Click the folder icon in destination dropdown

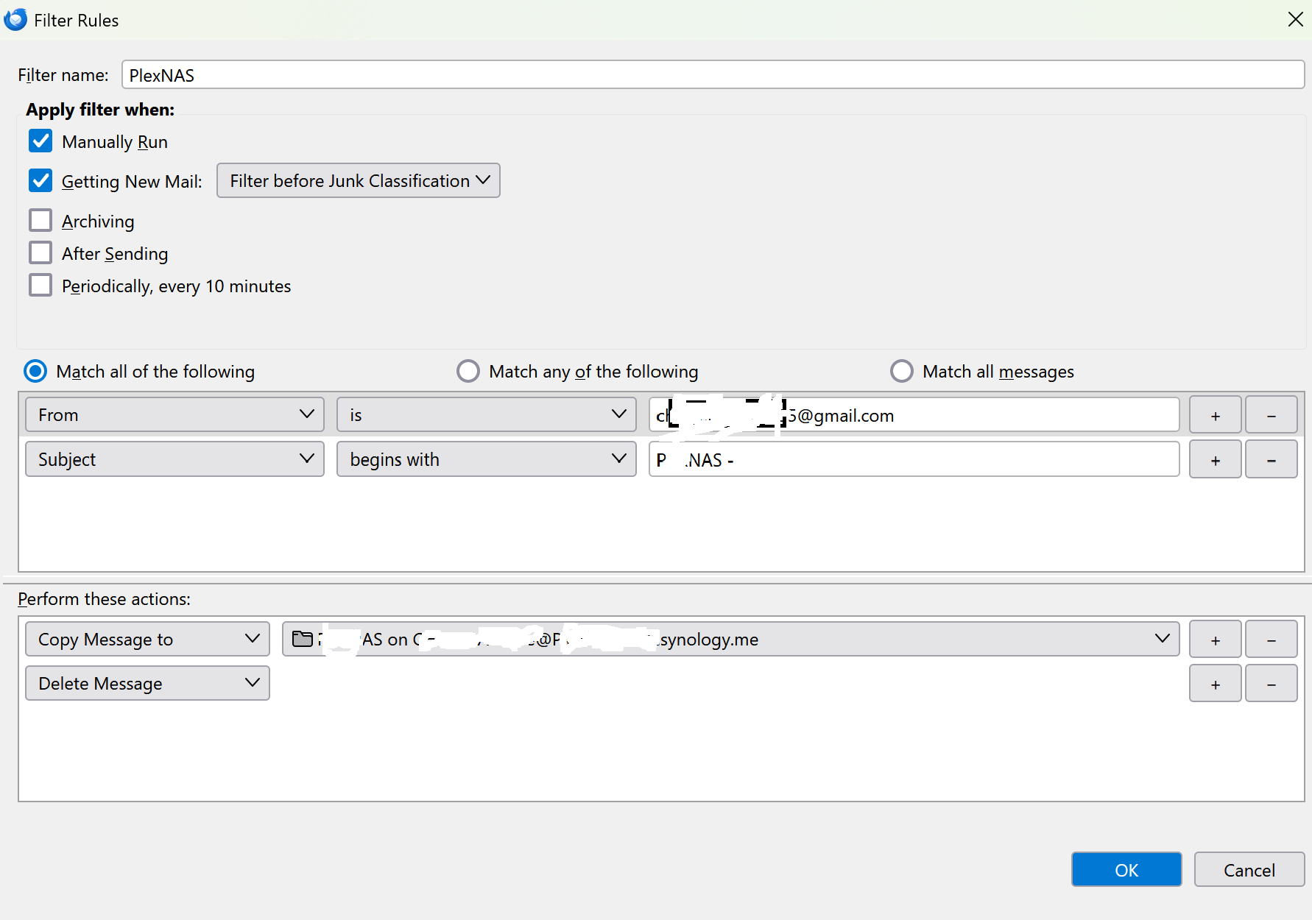(x=302, y=639)
